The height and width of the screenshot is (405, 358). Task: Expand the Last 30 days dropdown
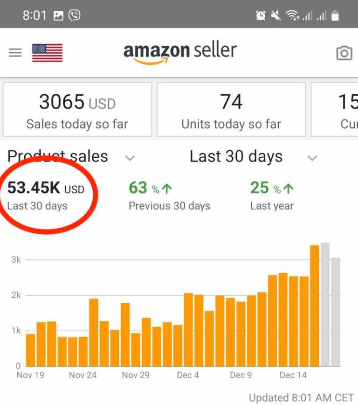click(x=312, y=158)
